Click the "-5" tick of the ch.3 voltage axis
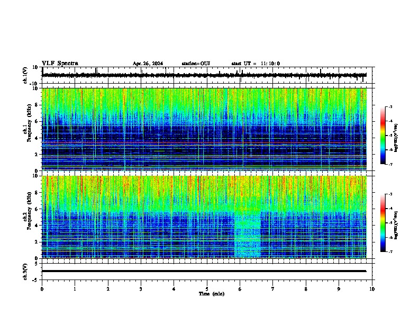419x324 pixels. click(x=35, y=280)
